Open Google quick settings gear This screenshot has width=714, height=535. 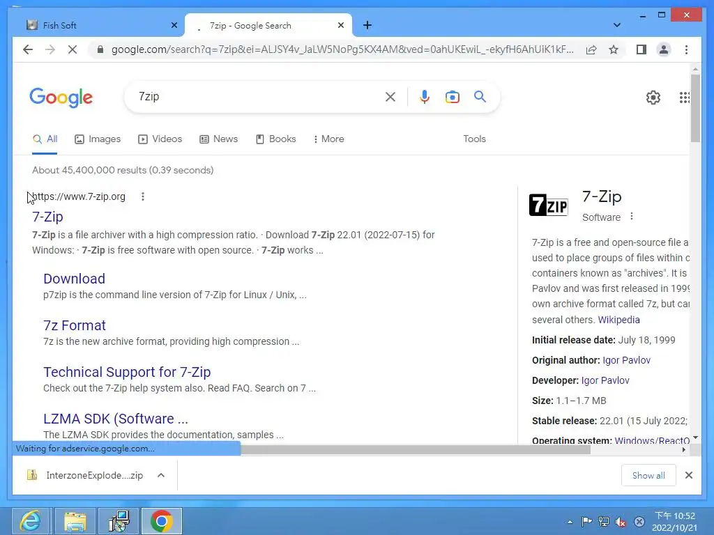tap(653, 97)
